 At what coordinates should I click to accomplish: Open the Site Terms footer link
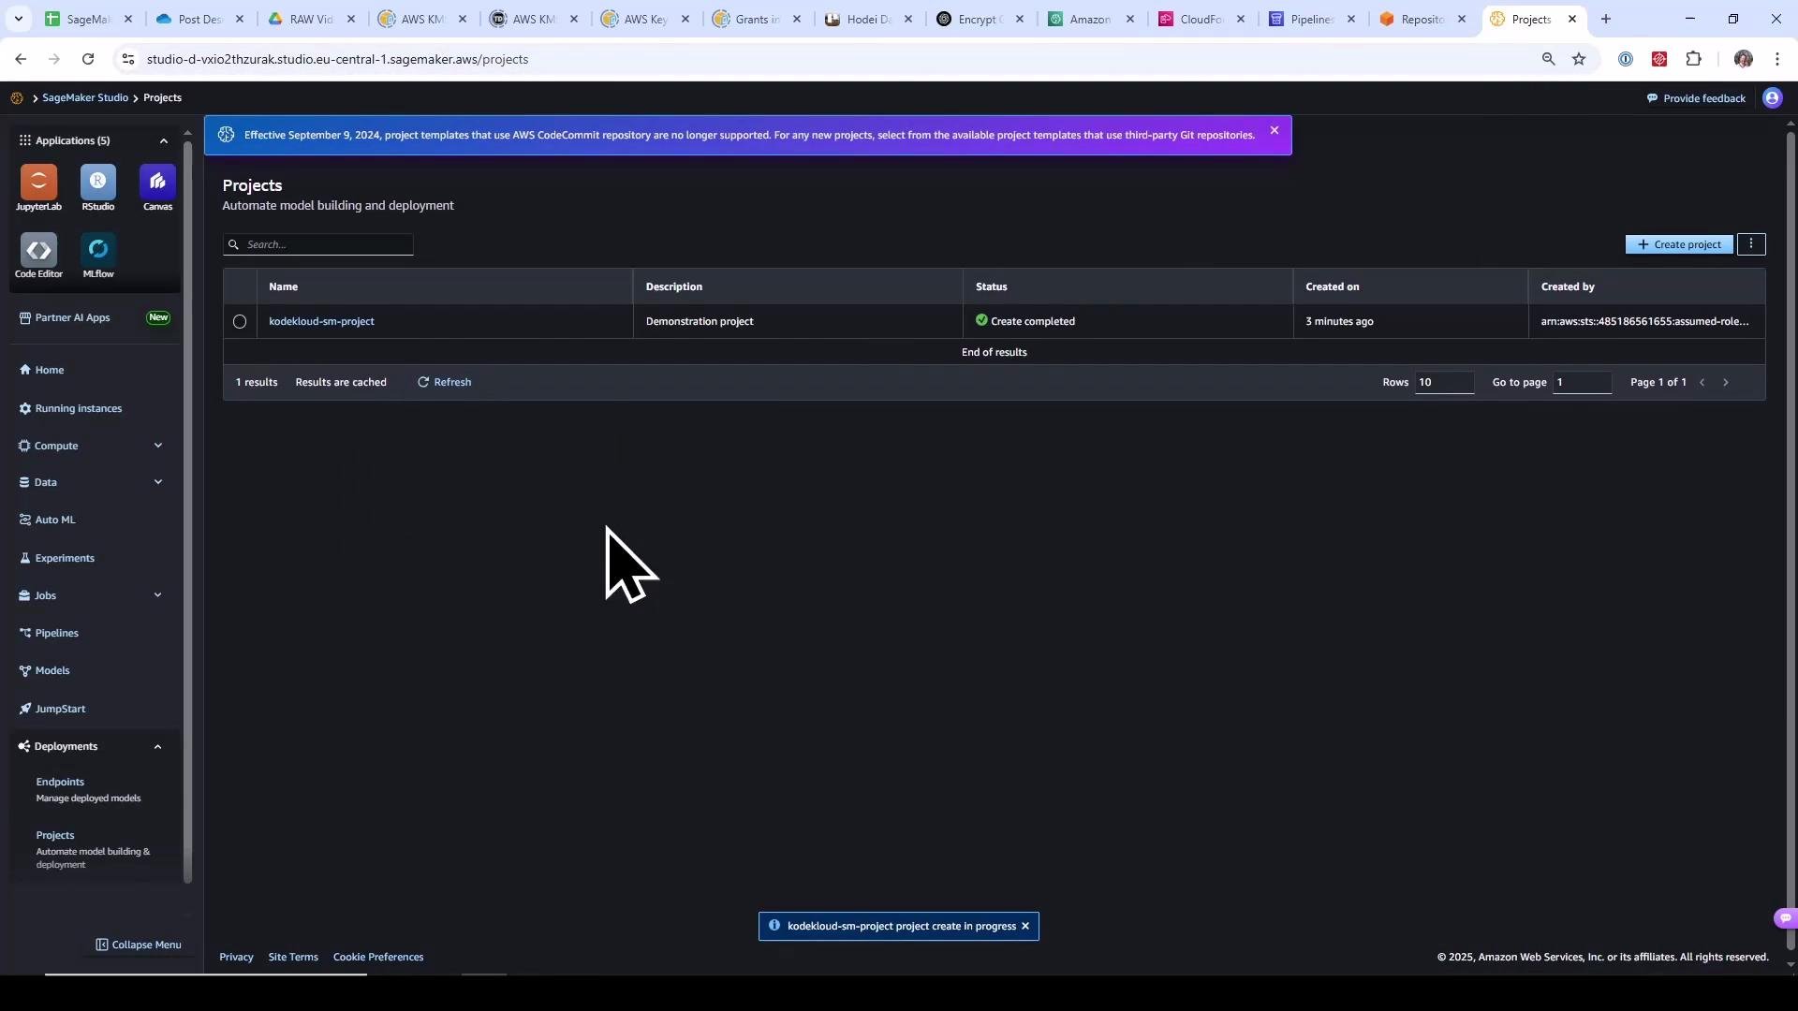(293, 957)
